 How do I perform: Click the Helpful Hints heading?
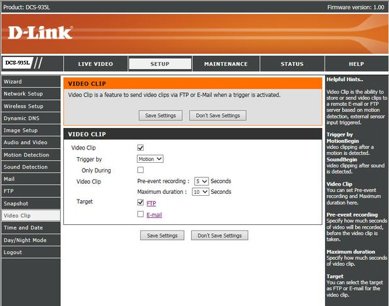345,79
